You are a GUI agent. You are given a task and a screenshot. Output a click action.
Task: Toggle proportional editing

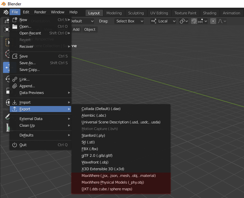pyautogui.click(x=213, y=21)
